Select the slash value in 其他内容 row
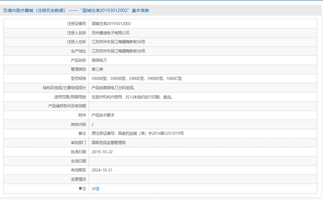 coord(93,125)
